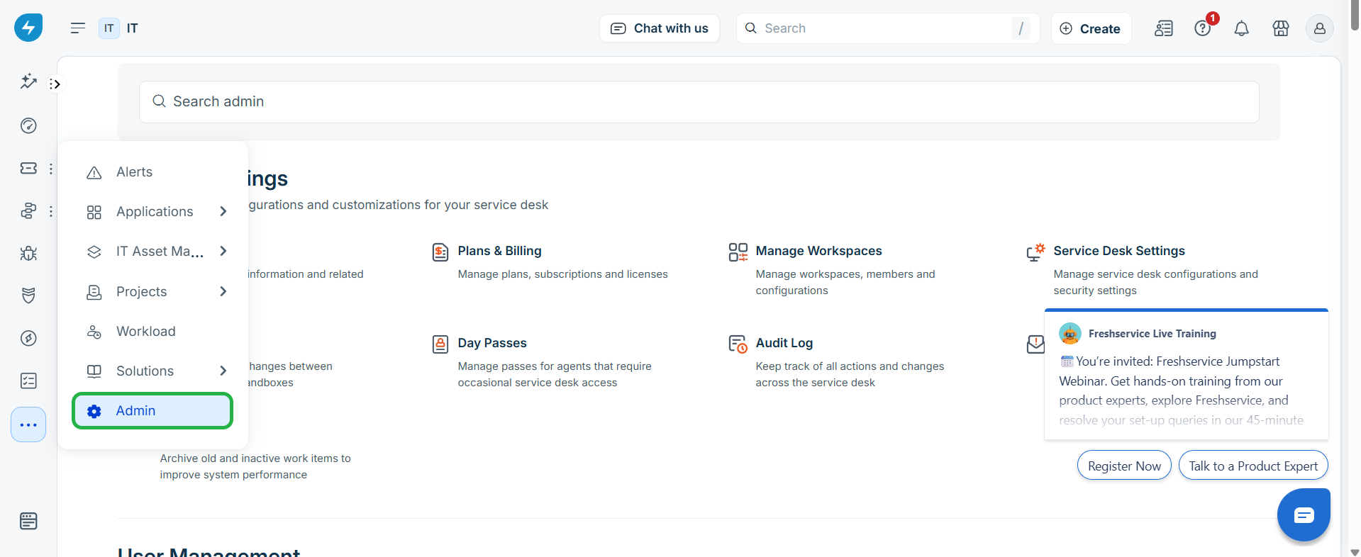Open the bottom sidebar calendar-panel icon
1361x557 pixels.
tap(28, 521)
